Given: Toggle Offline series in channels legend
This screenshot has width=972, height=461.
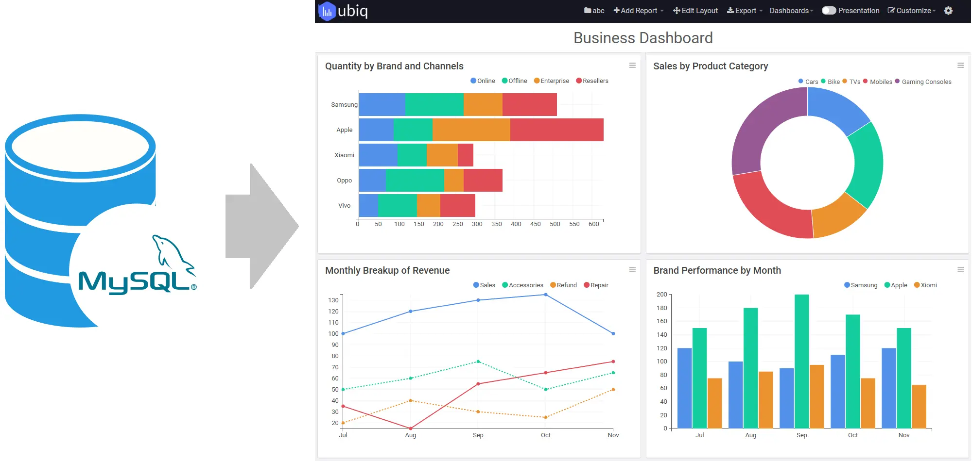Looking at the screenshot, I should 514,81.
